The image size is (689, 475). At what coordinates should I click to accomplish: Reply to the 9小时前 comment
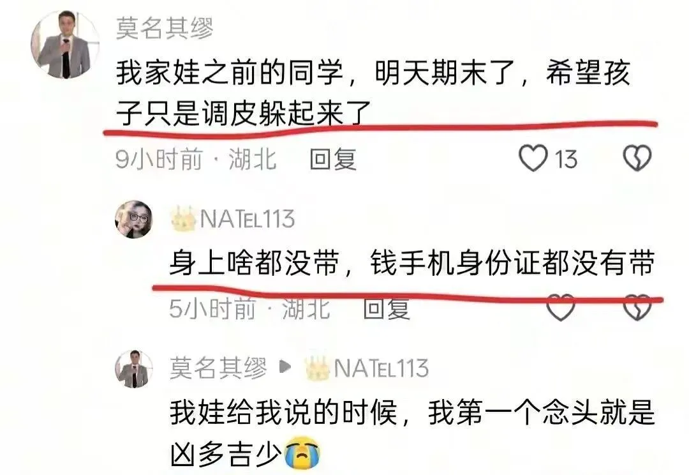[332, 159]
